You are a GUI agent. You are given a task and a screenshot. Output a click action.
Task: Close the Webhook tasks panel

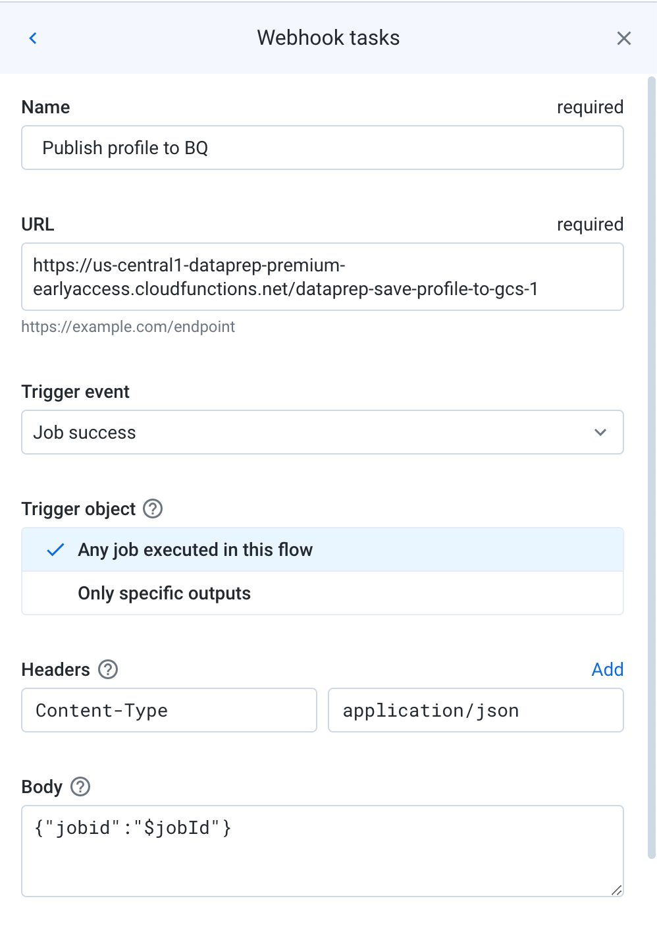[623, 38]
